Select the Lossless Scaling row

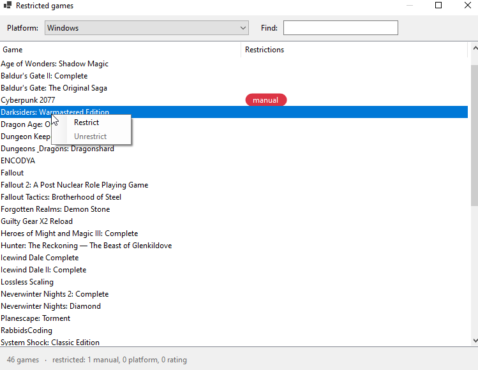click(234, 282)
